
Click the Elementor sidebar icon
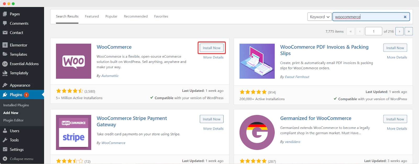[5, 45]
